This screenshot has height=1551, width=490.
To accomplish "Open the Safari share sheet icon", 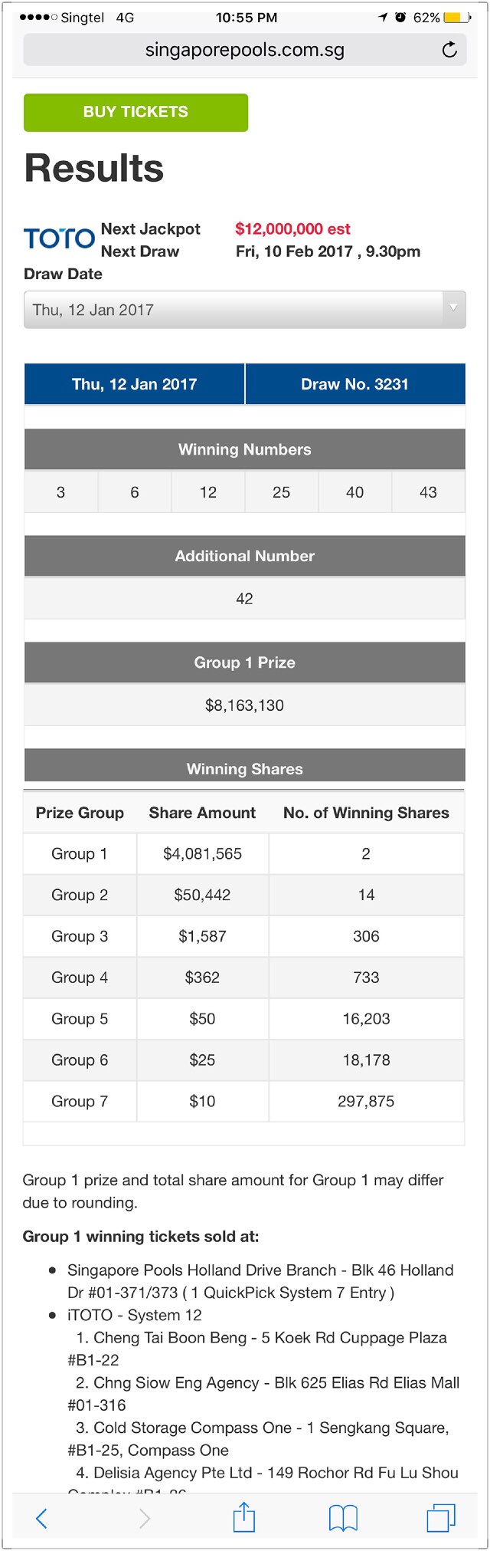I will (x=243, y=1517).
